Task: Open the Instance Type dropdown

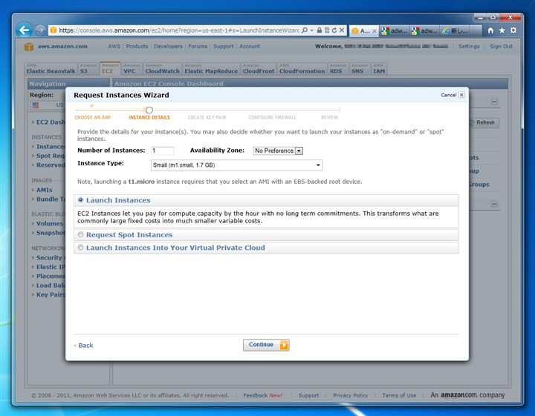Action: pyautogui.click(x=236, y=165)
